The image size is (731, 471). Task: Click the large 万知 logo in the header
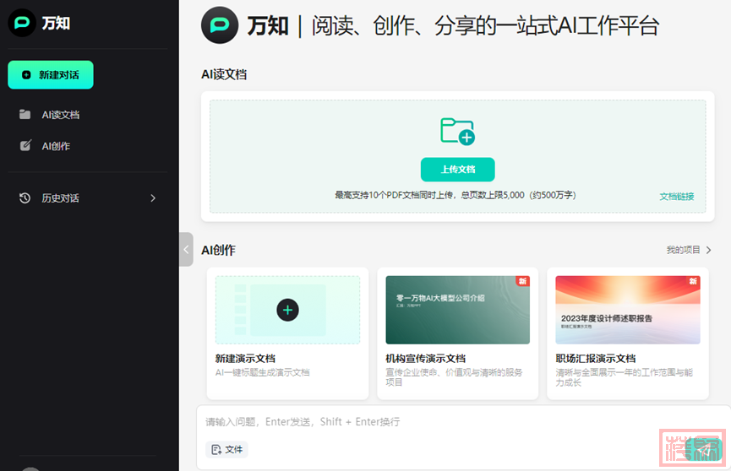coord(220,25)
